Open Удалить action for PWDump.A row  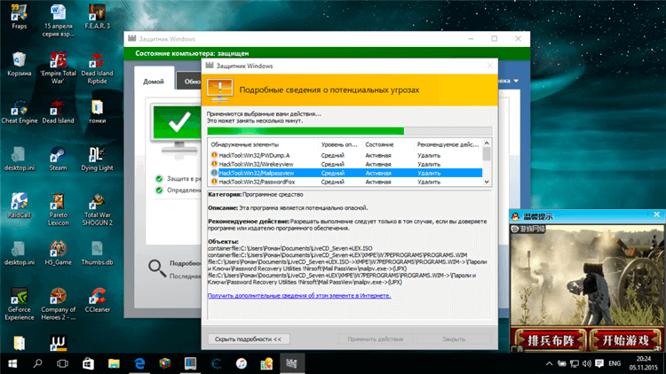[x=429, y=155]
